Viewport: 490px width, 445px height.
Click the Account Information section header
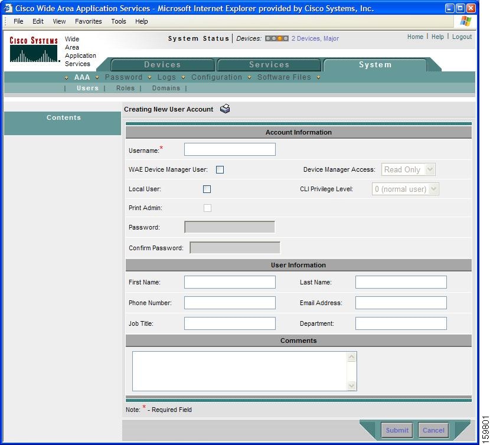click(299, 132)
